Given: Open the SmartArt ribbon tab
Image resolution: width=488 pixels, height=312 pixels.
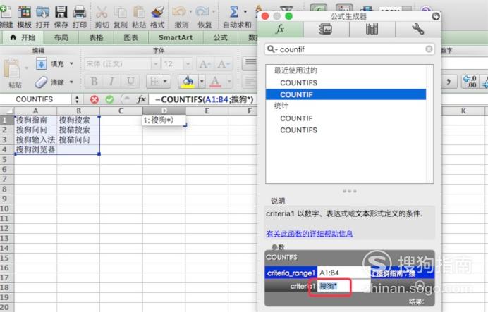Looking at the screenshot, I should coord(176,37).
